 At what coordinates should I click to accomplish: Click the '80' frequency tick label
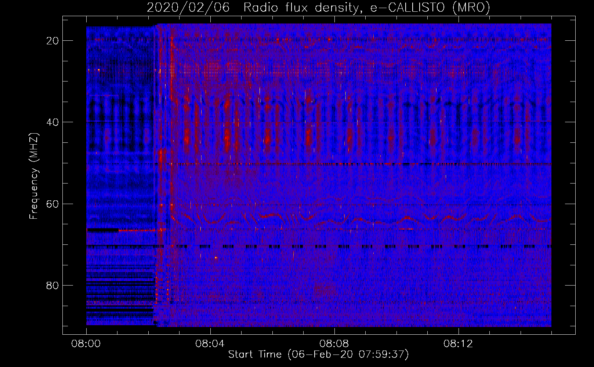coord(53,285)
